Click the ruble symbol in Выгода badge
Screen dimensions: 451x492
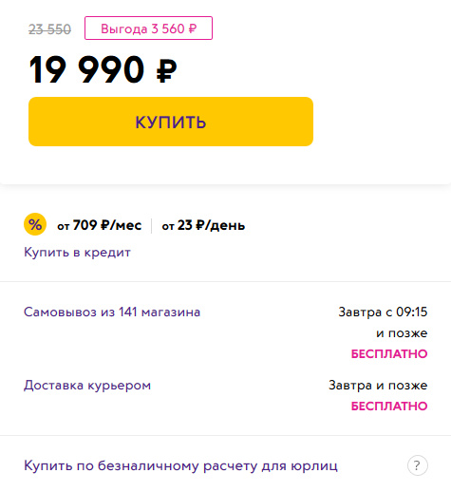coord(193,28)
